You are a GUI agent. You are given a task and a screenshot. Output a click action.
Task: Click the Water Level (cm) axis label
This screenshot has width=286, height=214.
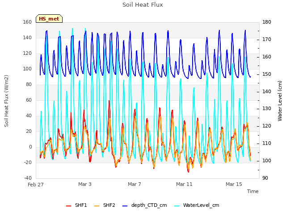[280, 101]
